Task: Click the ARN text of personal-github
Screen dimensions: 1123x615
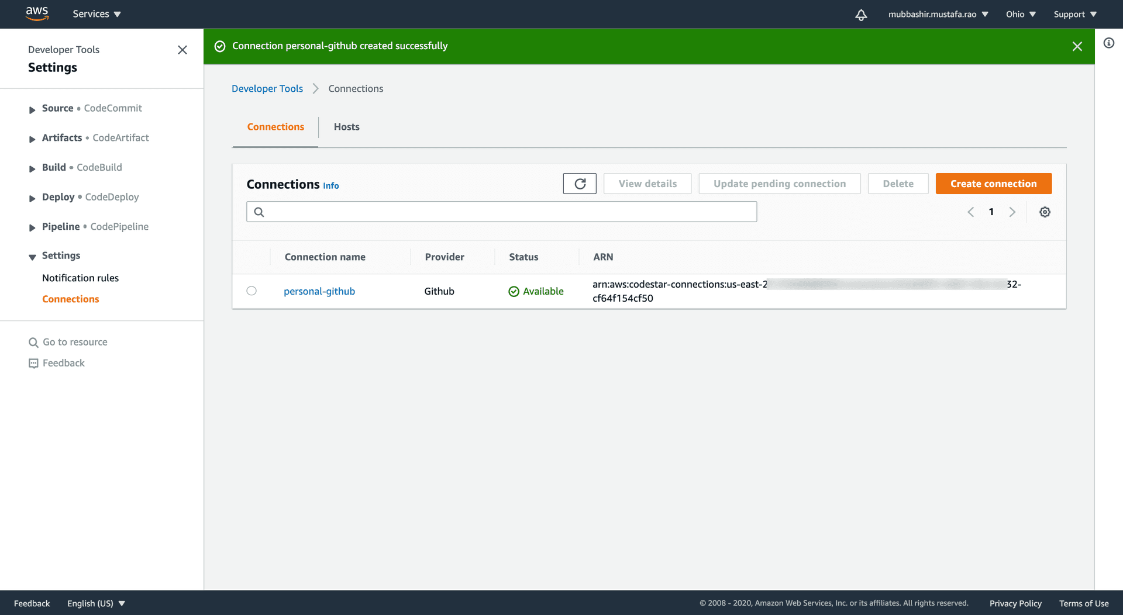Action: (807, 291)
